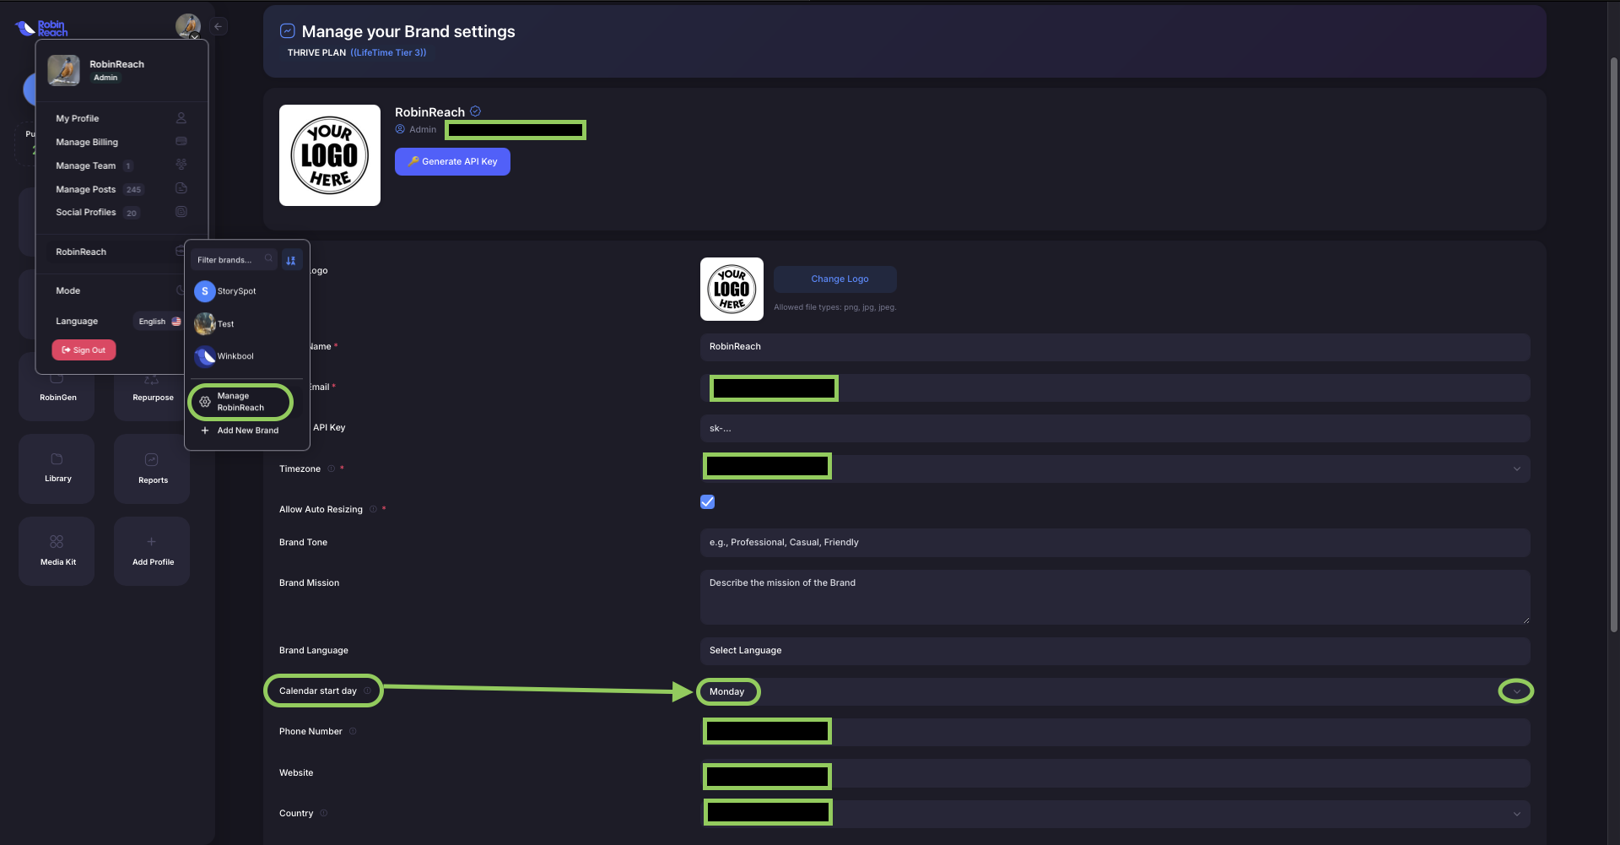Open the Repurpose tile
The image size is (1620, 845).
click(x=153, y=387)
